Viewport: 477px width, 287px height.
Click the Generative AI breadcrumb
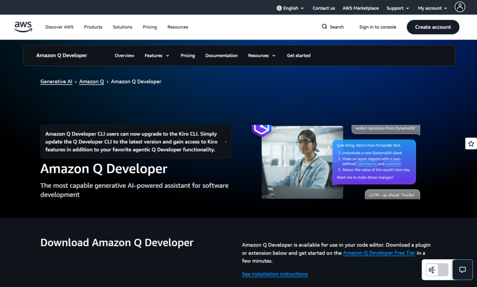coord(56,81)
